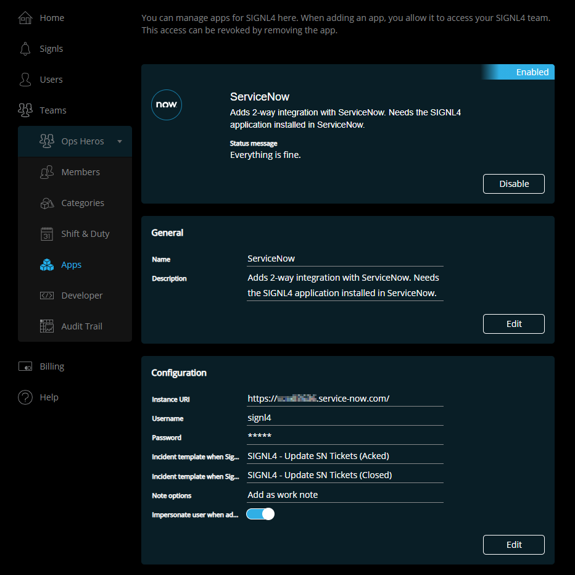Click the Apps blue cubes icon
575x575 pixels.
[46, 265]
